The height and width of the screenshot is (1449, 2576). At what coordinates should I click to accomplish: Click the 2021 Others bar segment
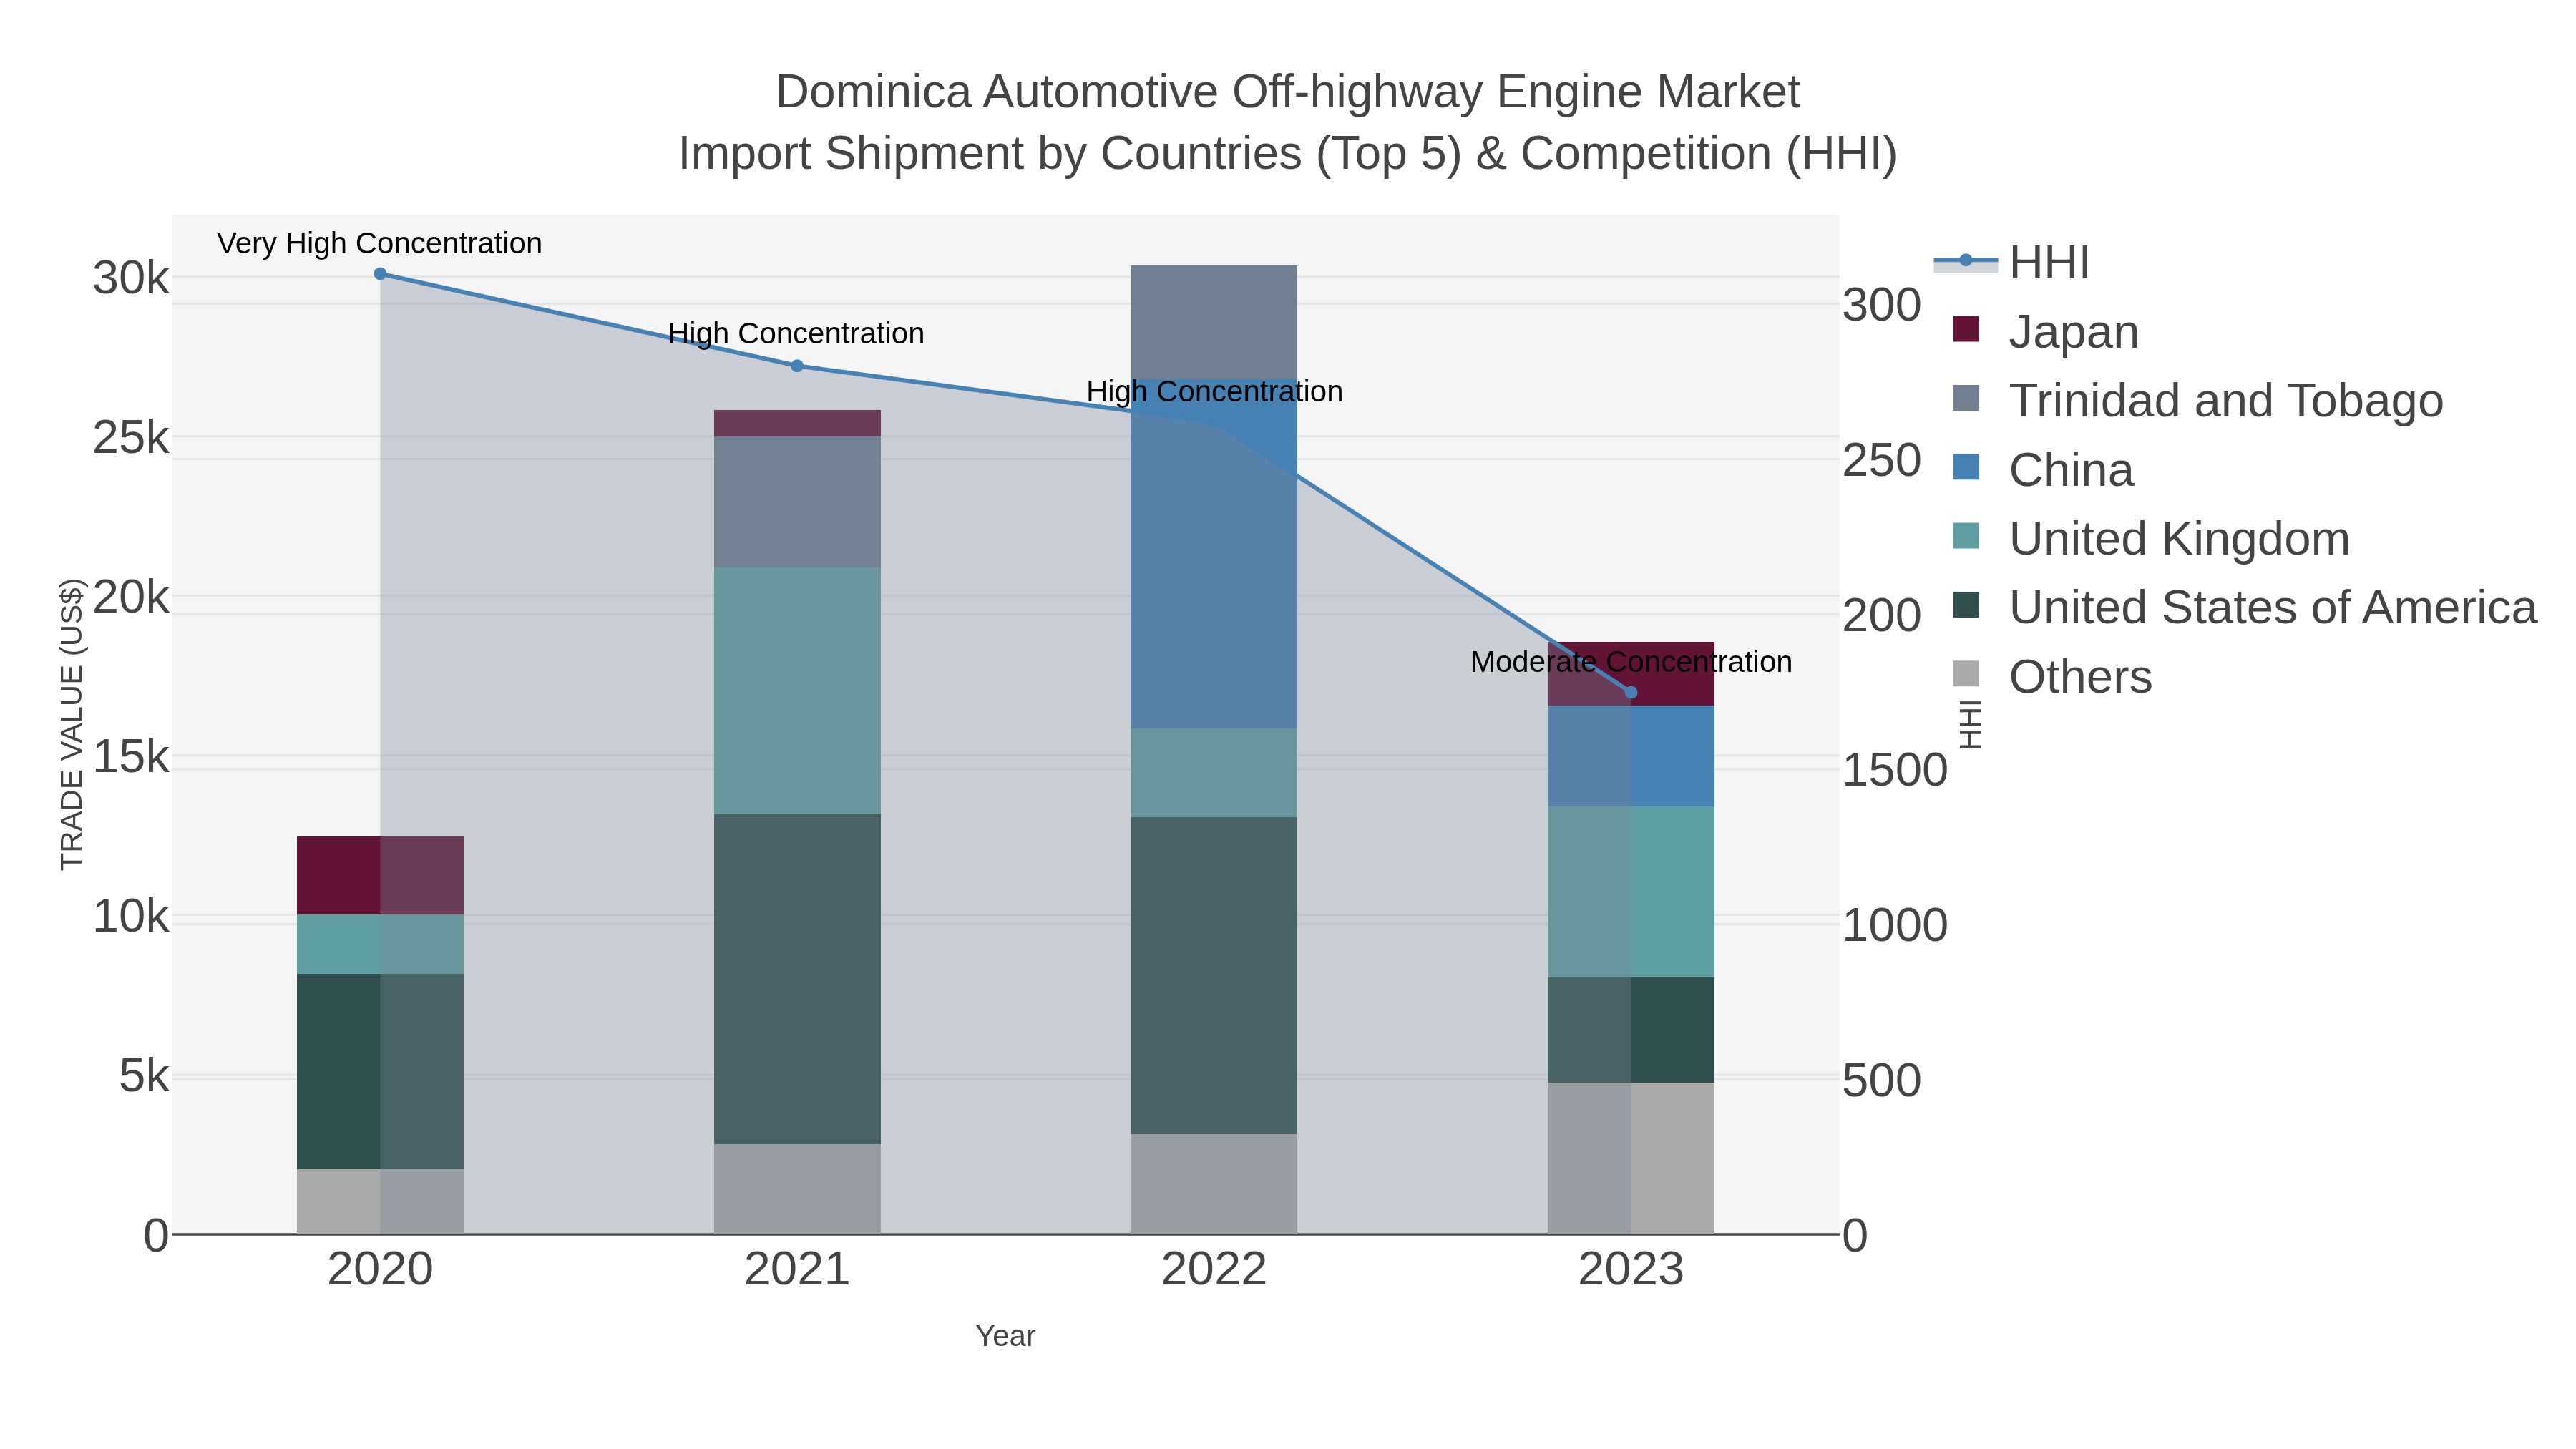click(x=797, y=1189)
